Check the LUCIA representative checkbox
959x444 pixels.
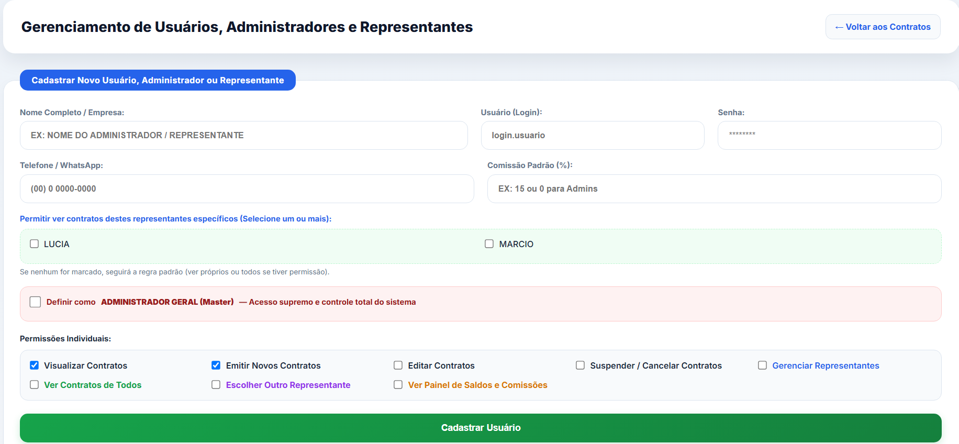click(x=35, y=244)
